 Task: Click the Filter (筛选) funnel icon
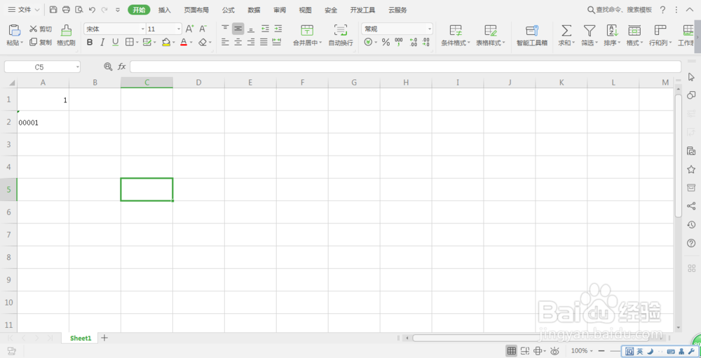(590, 30)
